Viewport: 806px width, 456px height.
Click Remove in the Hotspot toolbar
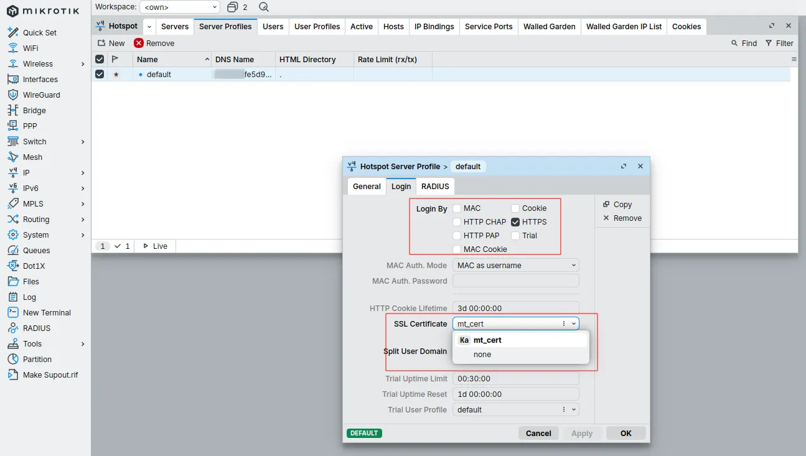point(154,44)
